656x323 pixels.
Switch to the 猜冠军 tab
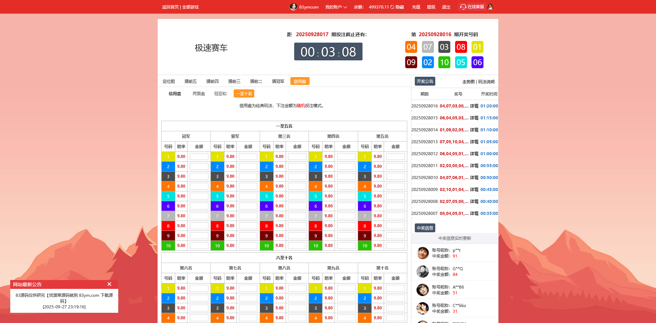[x=278, y=81]
